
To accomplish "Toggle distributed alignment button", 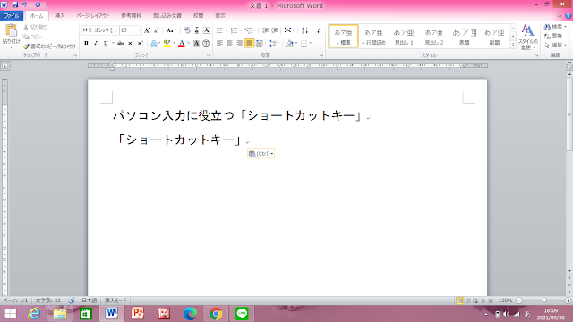I will pos(259,43).
